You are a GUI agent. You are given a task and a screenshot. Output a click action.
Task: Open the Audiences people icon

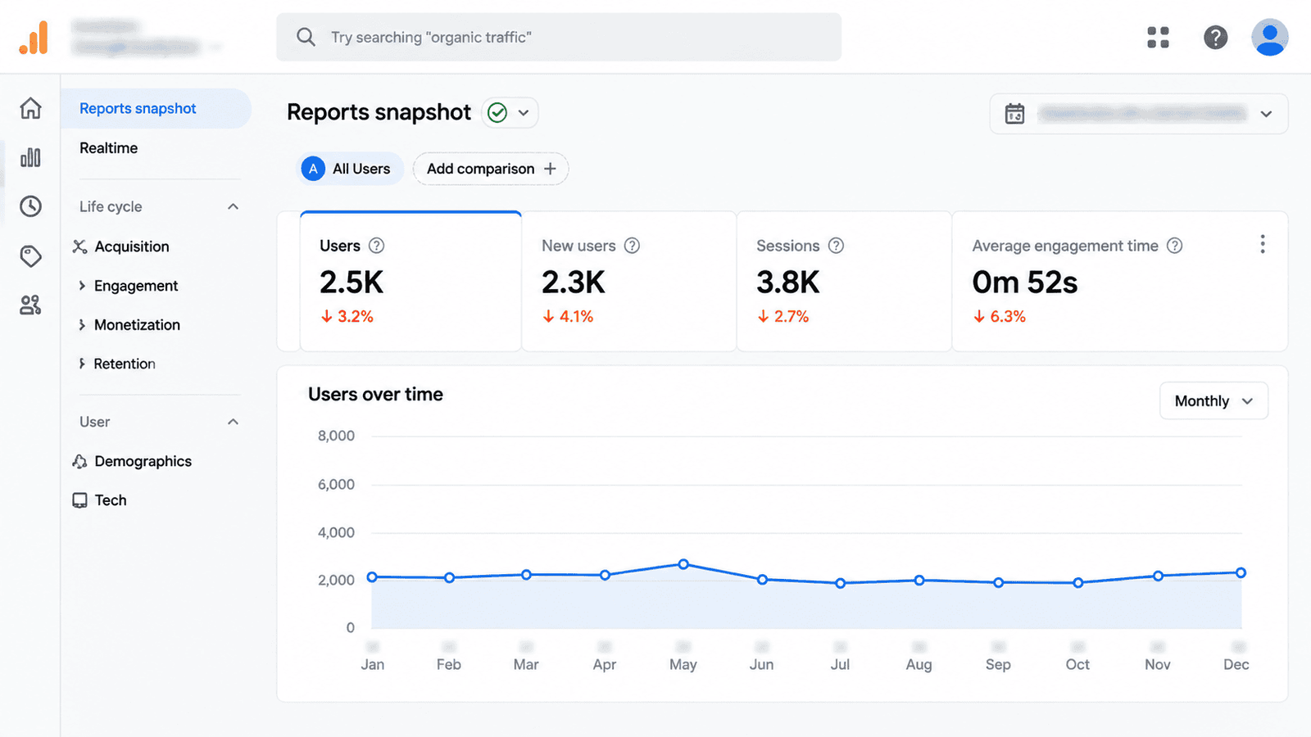pyautogui.click(x=30, y=305)
